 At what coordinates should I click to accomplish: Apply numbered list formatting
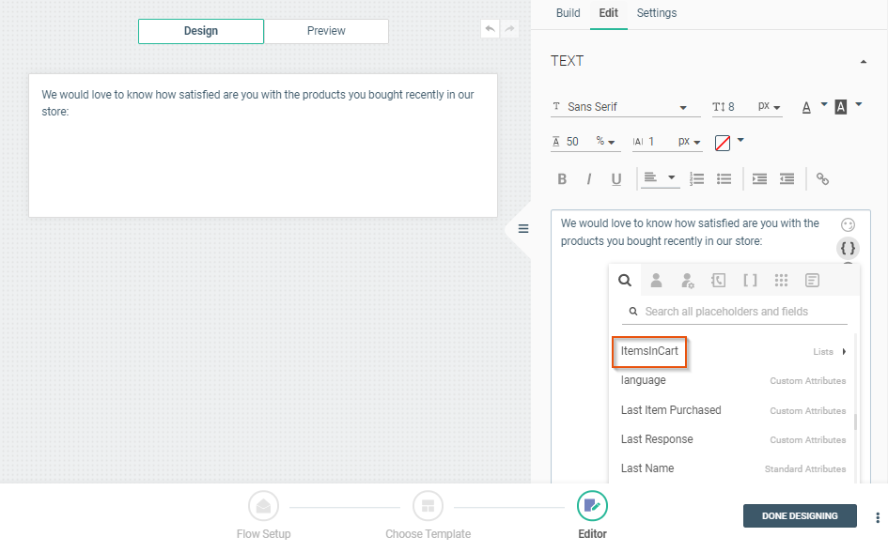tap(696, 179)
